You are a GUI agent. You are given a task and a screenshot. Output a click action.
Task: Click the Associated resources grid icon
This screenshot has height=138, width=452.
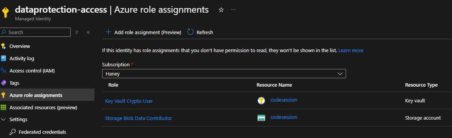3,107
